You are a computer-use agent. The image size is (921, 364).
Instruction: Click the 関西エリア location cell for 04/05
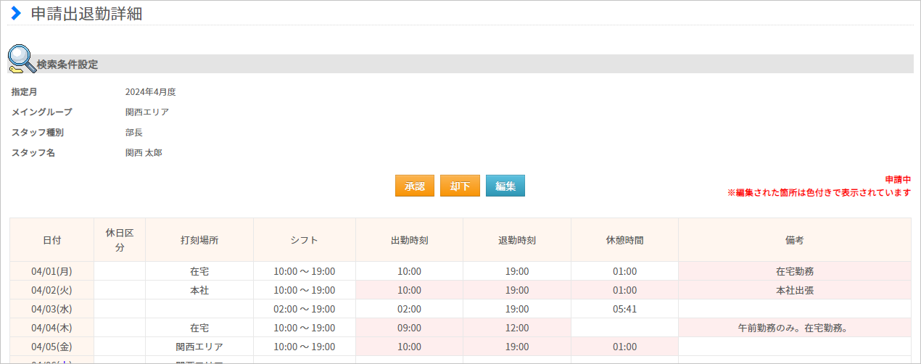[199, 347]
